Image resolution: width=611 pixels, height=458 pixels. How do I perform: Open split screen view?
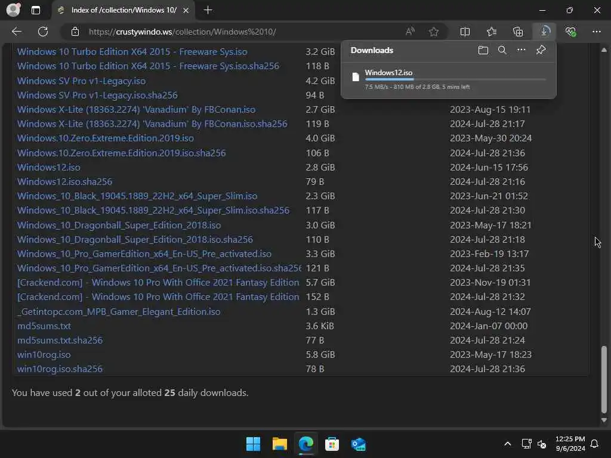tap(465, 32)
